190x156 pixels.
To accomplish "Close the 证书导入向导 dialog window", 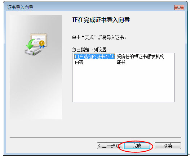I will [179, 7].
